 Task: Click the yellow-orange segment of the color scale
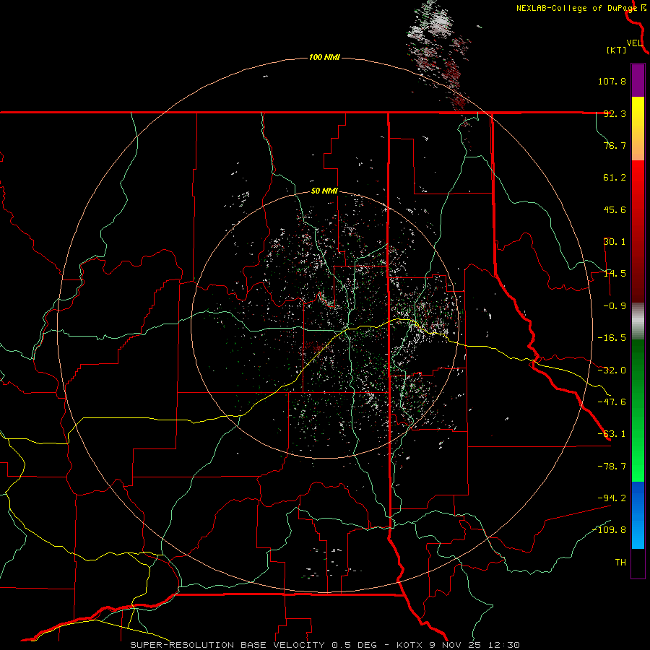pyautogui.click(x=638, y=129)
